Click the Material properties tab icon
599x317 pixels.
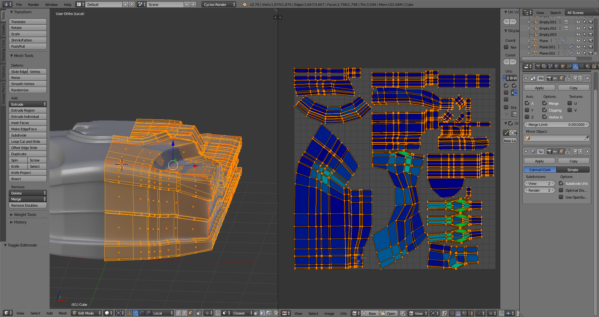(588, 66)
